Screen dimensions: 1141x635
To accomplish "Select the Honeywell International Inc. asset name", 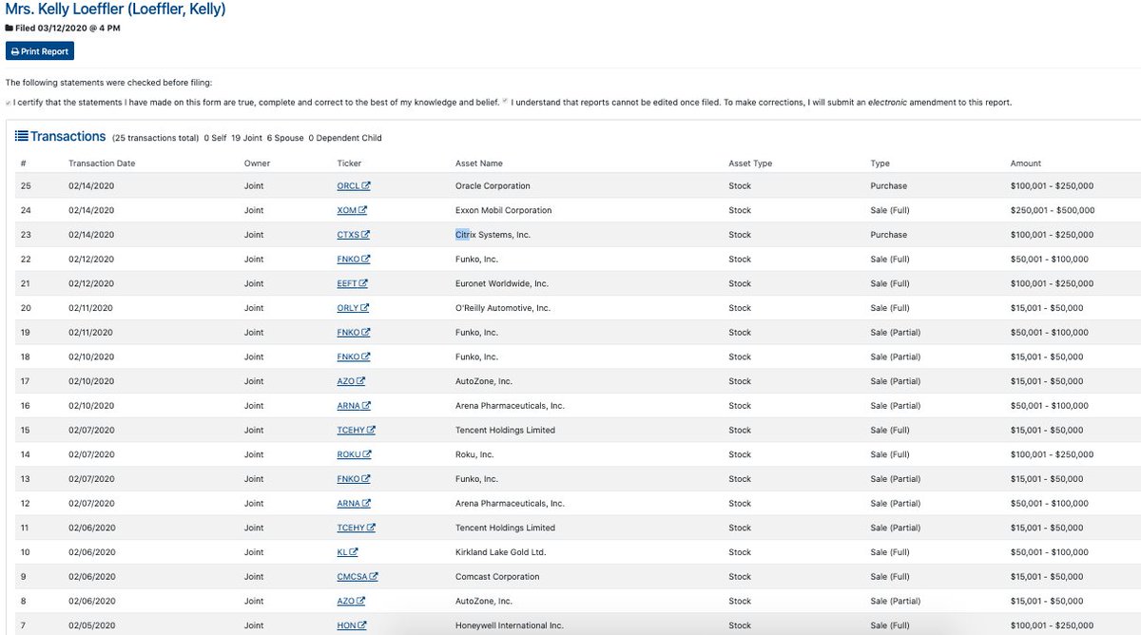I will pos(510,625).
